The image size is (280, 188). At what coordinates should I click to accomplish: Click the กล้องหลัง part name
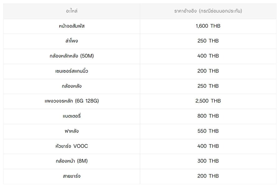[x=72, y=86]
